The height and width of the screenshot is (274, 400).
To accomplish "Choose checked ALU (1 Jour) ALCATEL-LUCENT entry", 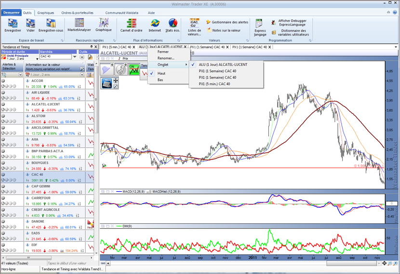I will coord(223,65).
